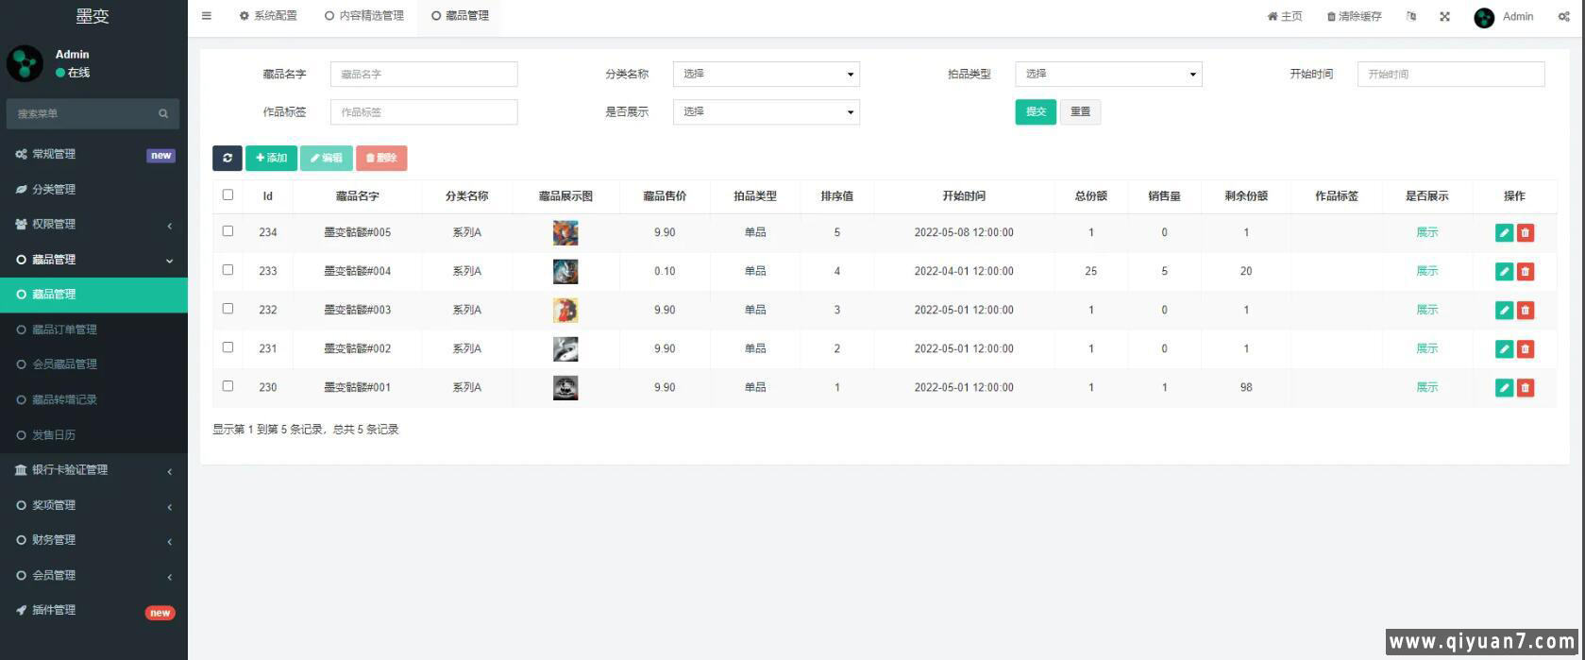Click the red trash icon for row 230
This screenshot has width=1585, height=660.
tap(1525, 388)
